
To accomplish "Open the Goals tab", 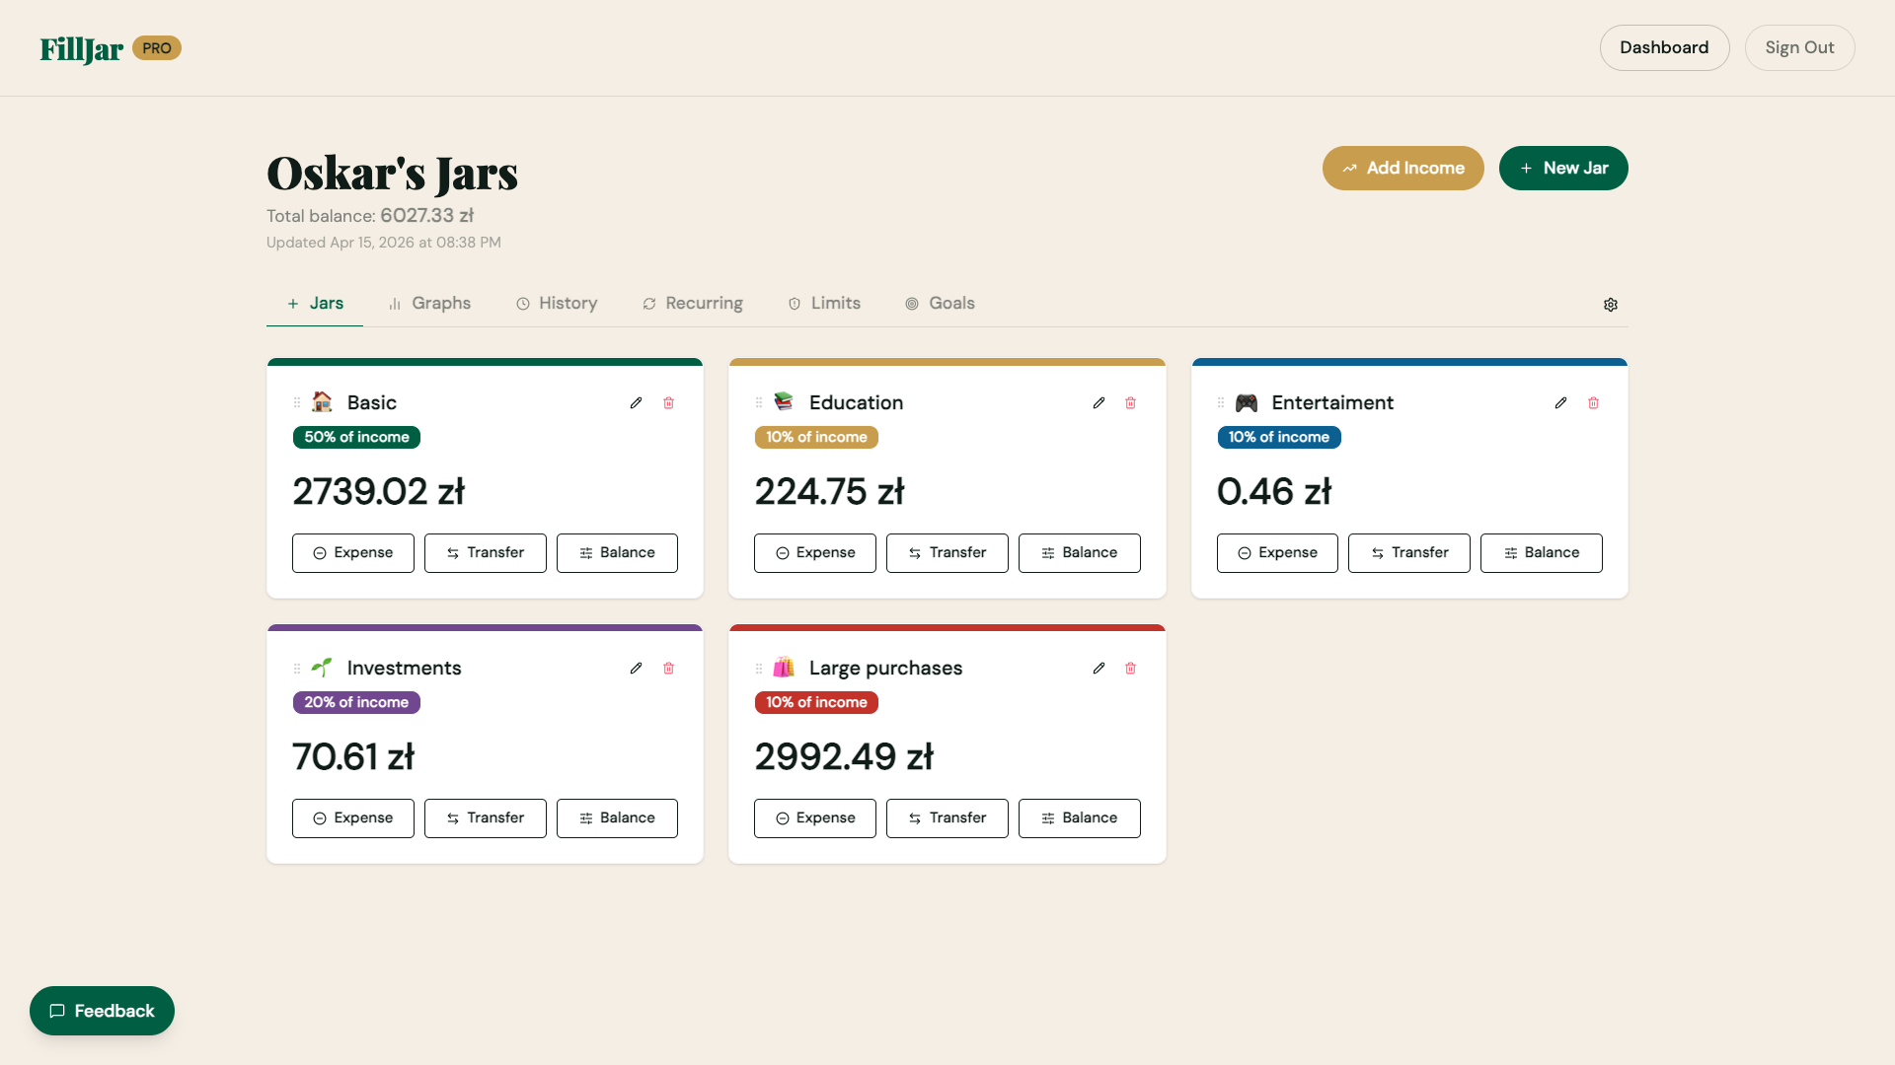I will click(x=941, y=303).
